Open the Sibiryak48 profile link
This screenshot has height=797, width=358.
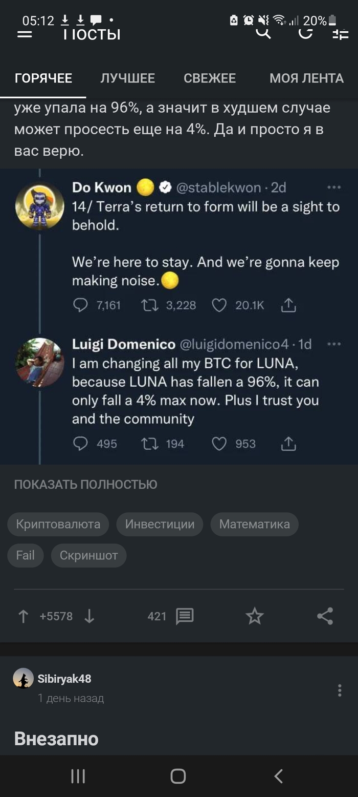point(64,679)
